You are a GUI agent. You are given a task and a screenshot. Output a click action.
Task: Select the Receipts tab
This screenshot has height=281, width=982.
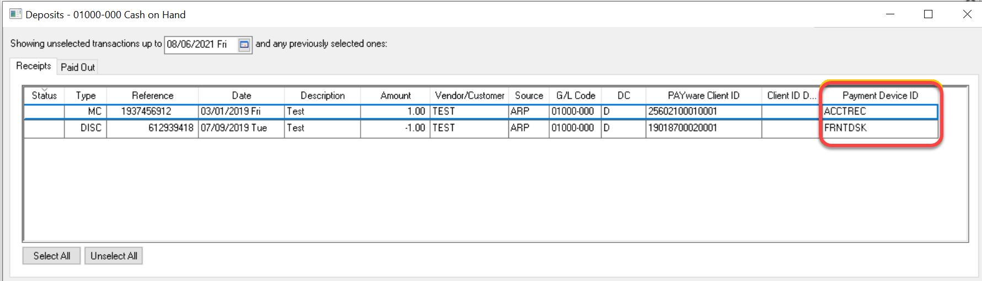(x=34, y=66)
